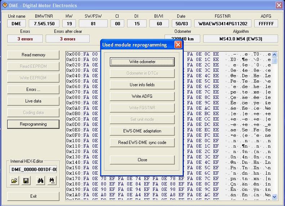
Task: Click the dialog's Close button
Action: (x=142, y=160)
